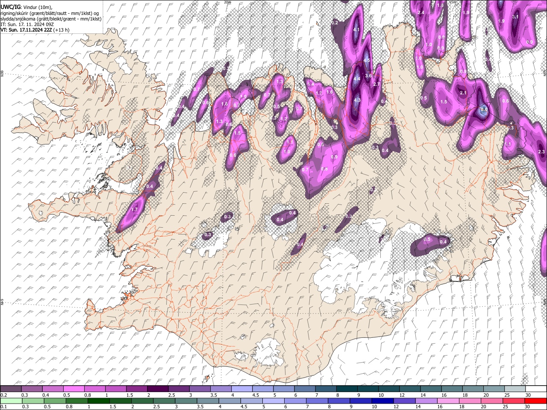This screenshot has width=547, height=410.
Task: Click the 0.1 label in the legend
Action: click(x=3, y=407)
